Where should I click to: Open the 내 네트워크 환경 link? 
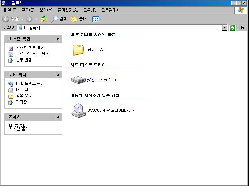point(30,83)
